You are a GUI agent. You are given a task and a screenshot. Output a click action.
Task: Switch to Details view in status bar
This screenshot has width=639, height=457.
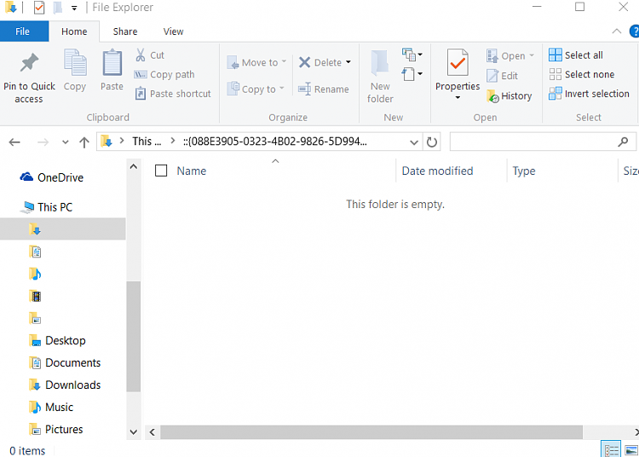coord(611,450)
